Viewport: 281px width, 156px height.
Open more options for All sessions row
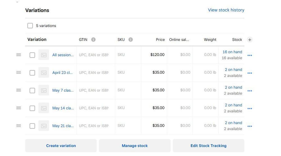pyautogui.click(x=249, y=55)
